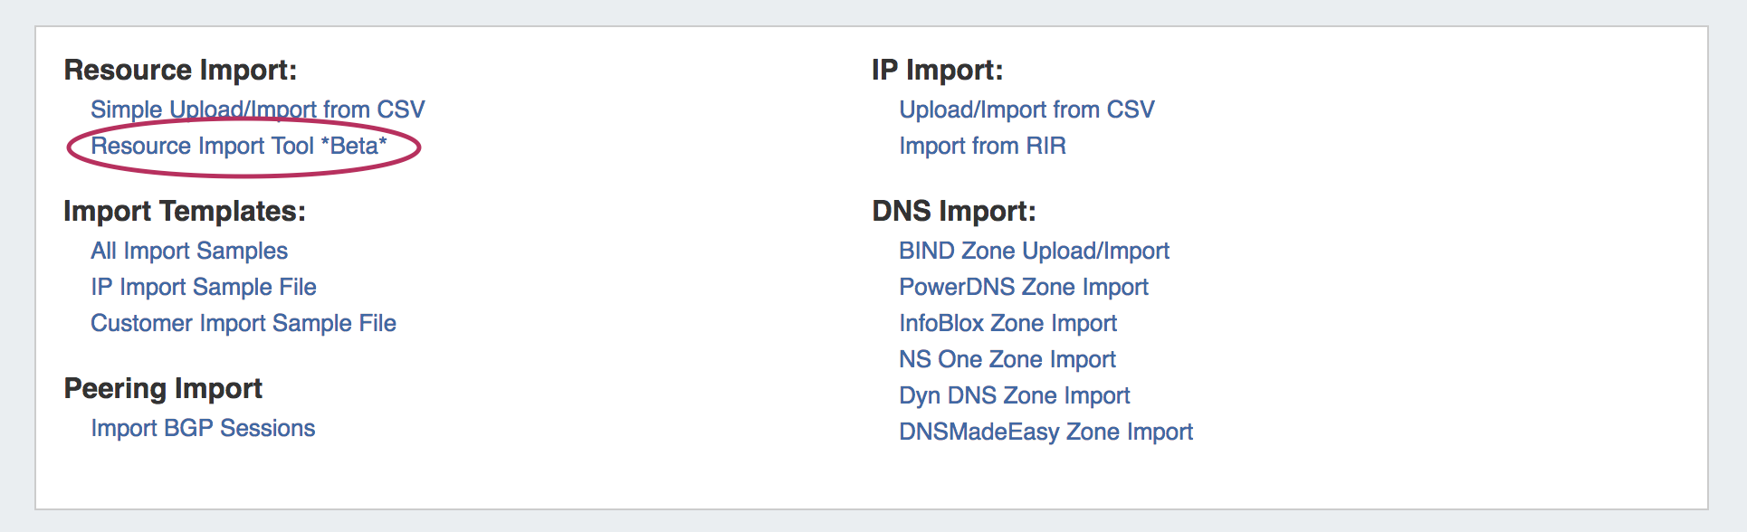This screenshot has width=1747, height=532.
Task: Choose InfoBlox Zone Import
Action: pos(1007,323)
